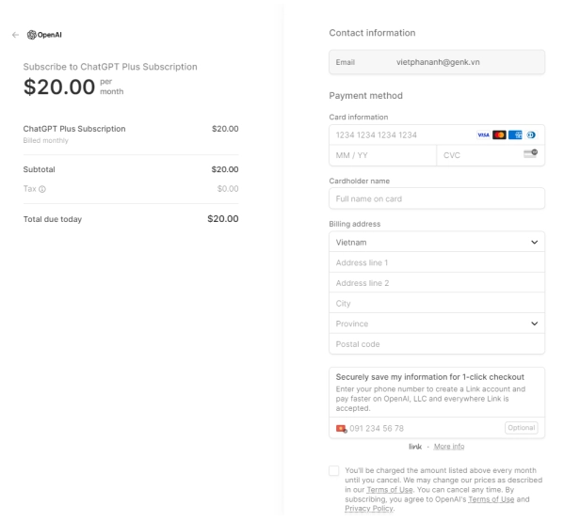
Task: Click the OpenAI logo
Action: [x=44, y=35]
